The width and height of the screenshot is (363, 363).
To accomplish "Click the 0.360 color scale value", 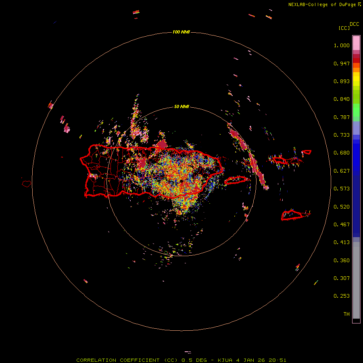I will tap(342, 261).
